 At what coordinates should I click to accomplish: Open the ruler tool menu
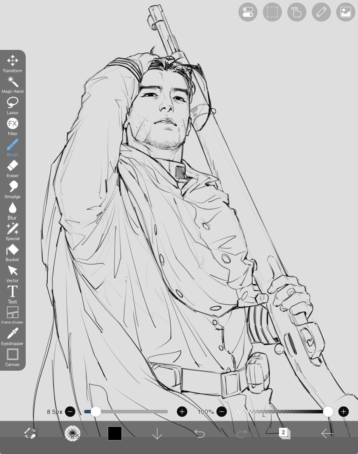click(x=321, y=12)
